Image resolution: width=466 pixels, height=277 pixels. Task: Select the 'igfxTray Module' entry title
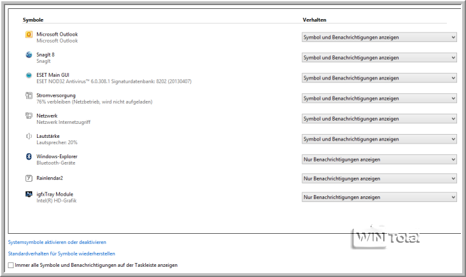pyautogui.click(x=55, y=194)
